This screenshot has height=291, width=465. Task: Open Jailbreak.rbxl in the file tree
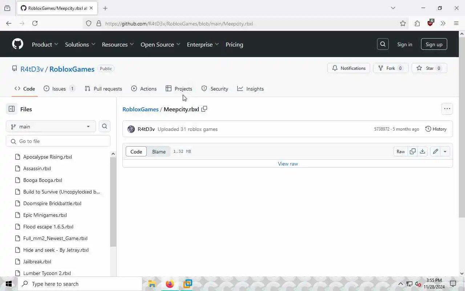(x=37, y=262)
